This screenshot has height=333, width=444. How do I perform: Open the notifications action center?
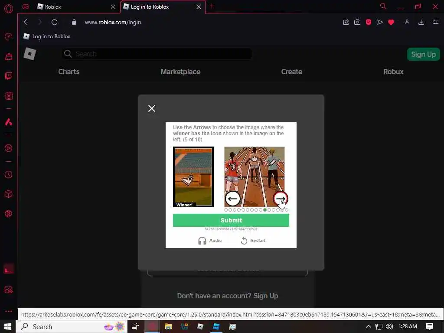click(430, 326)
